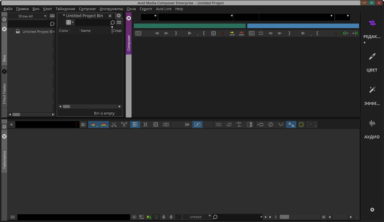This screenshot has height=222, width=384.
Task: Click the Name column header
Action: pos(85,31)
